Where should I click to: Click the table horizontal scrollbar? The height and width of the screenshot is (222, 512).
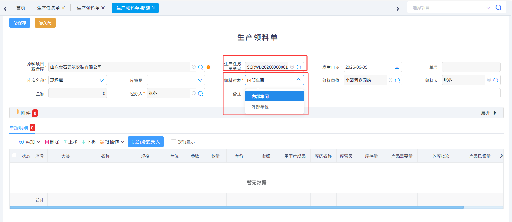[237, 207]
